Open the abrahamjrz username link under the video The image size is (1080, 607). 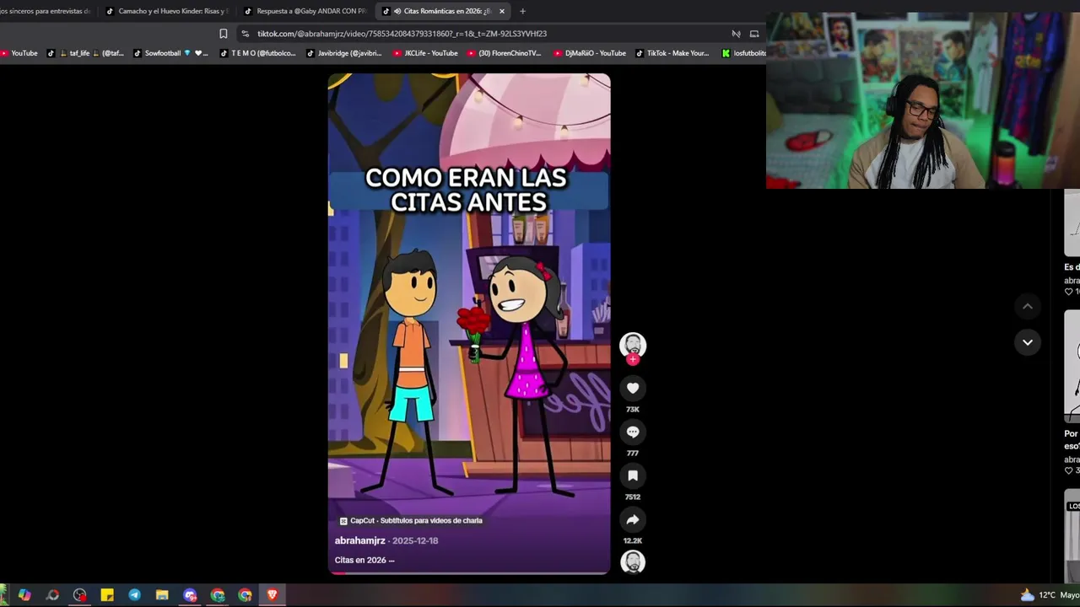pos(360,540)
